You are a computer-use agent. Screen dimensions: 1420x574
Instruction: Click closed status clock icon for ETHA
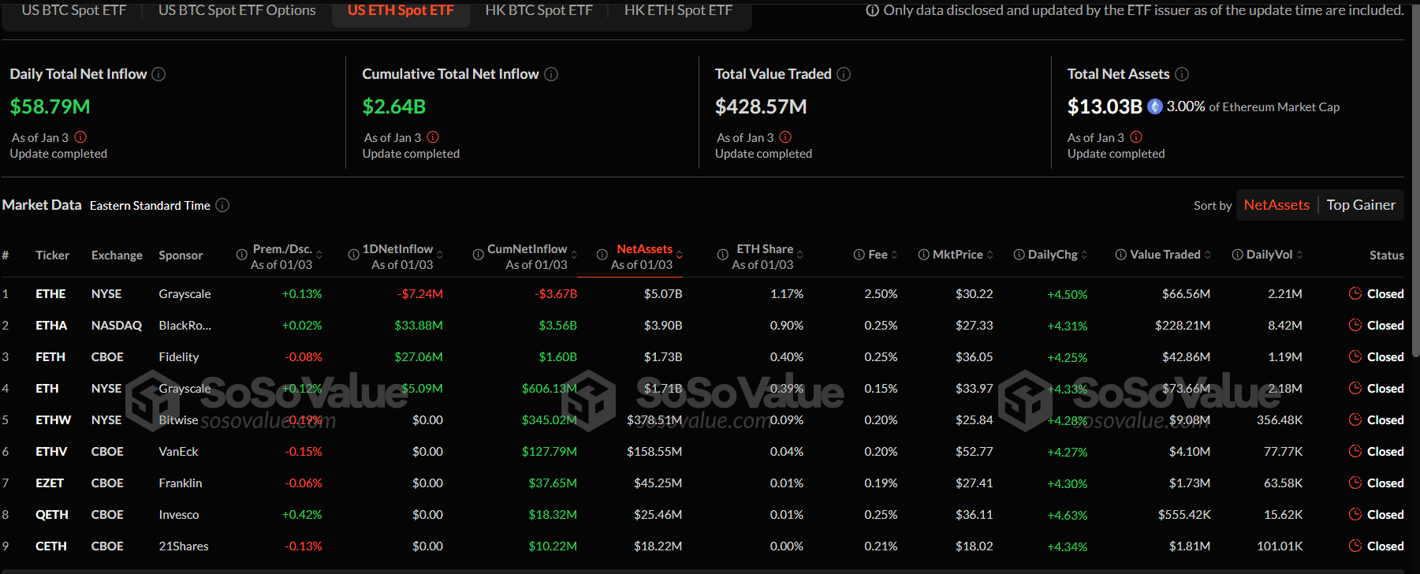coord(1355,325)
